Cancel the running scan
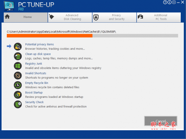The height and width of the screenshot is (139, 186). click(161, 121)
